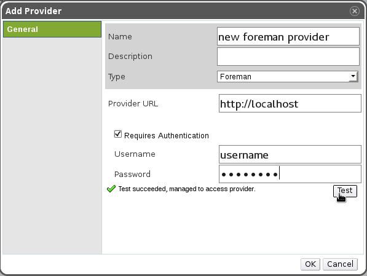Edit the Provider URL field
367x276 pixels.
[290, 103]
